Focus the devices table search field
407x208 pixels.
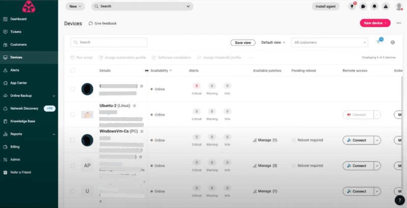click(109, 43)
